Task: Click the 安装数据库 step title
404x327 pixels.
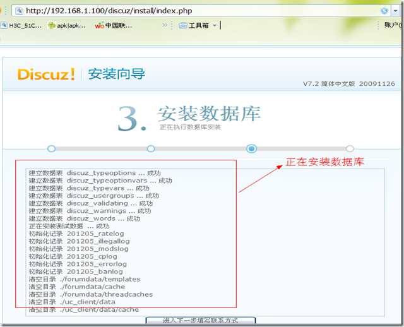Action: pos(209,114)
